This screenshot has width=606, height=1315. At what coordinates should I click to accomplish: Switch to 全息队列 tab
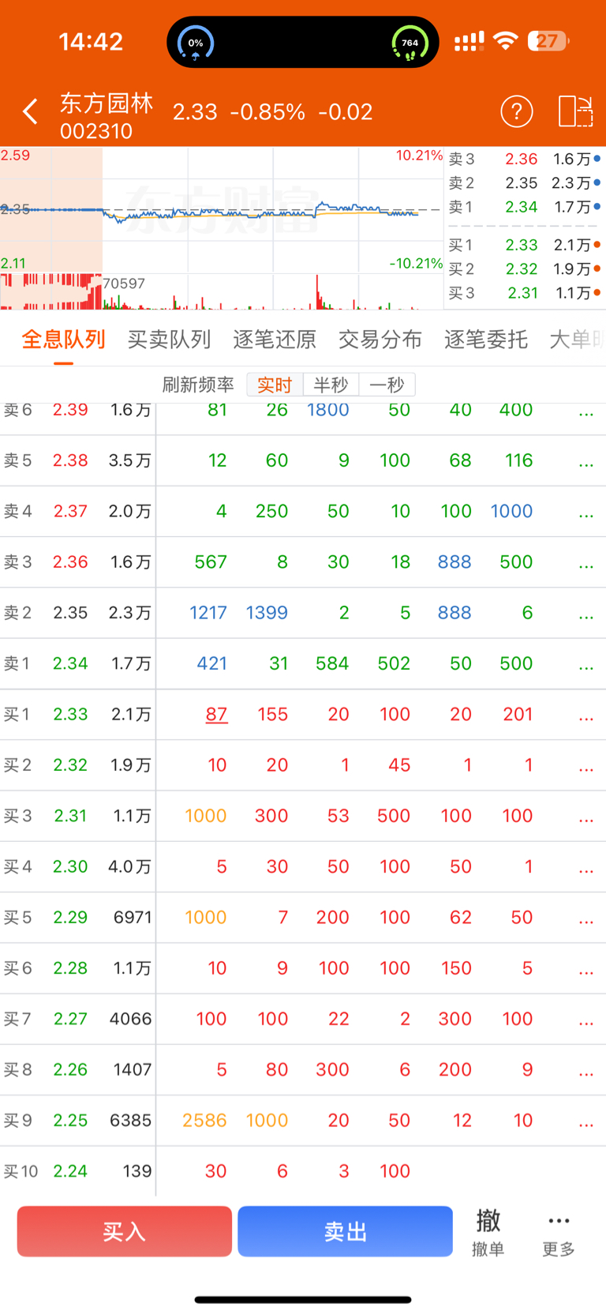point(63,340)
